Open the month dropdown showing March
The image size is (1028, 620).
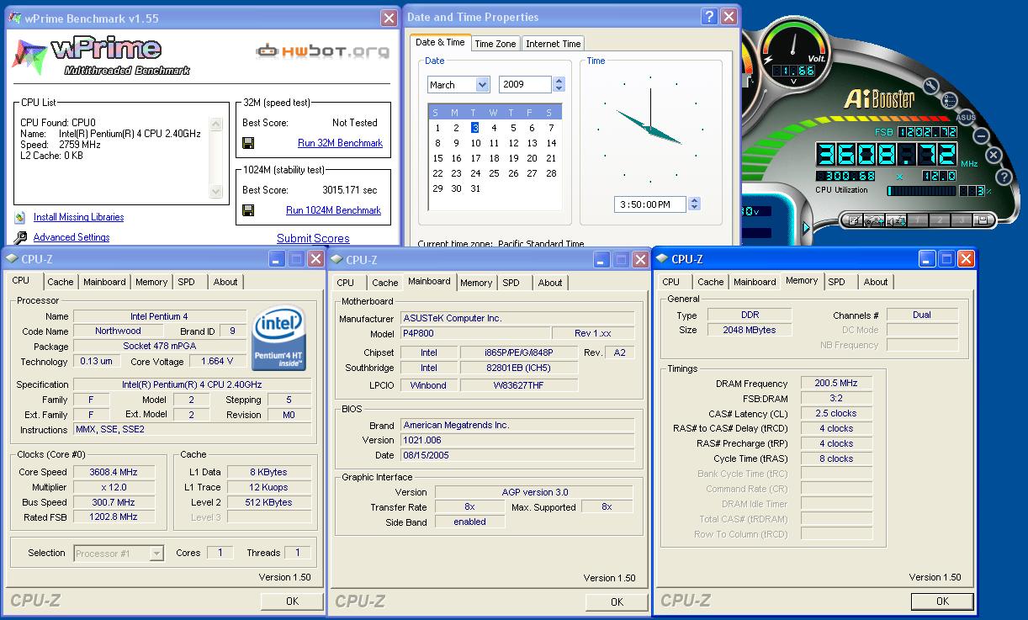[482, 84]
